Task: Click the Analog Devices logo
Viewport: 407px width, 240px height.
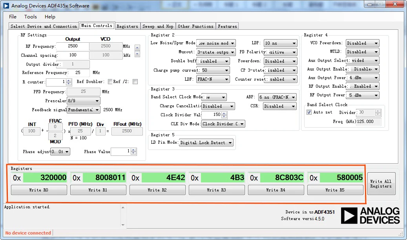Action: pos(370,215)
